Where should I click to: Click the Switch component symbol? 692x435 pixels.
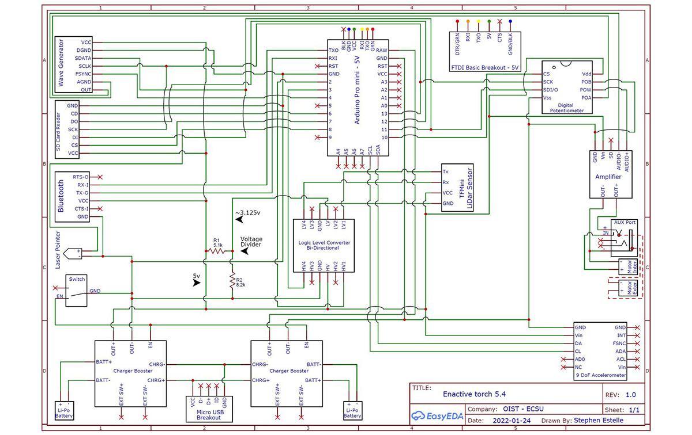(x=76, y=291)
